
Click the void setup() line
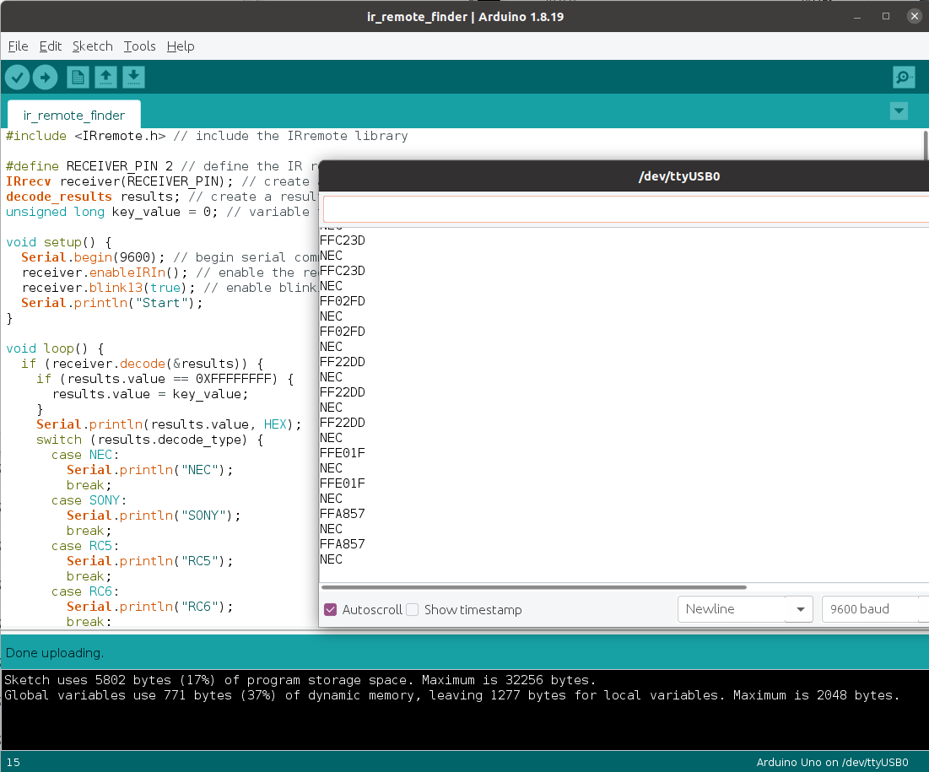coord(59,242)
